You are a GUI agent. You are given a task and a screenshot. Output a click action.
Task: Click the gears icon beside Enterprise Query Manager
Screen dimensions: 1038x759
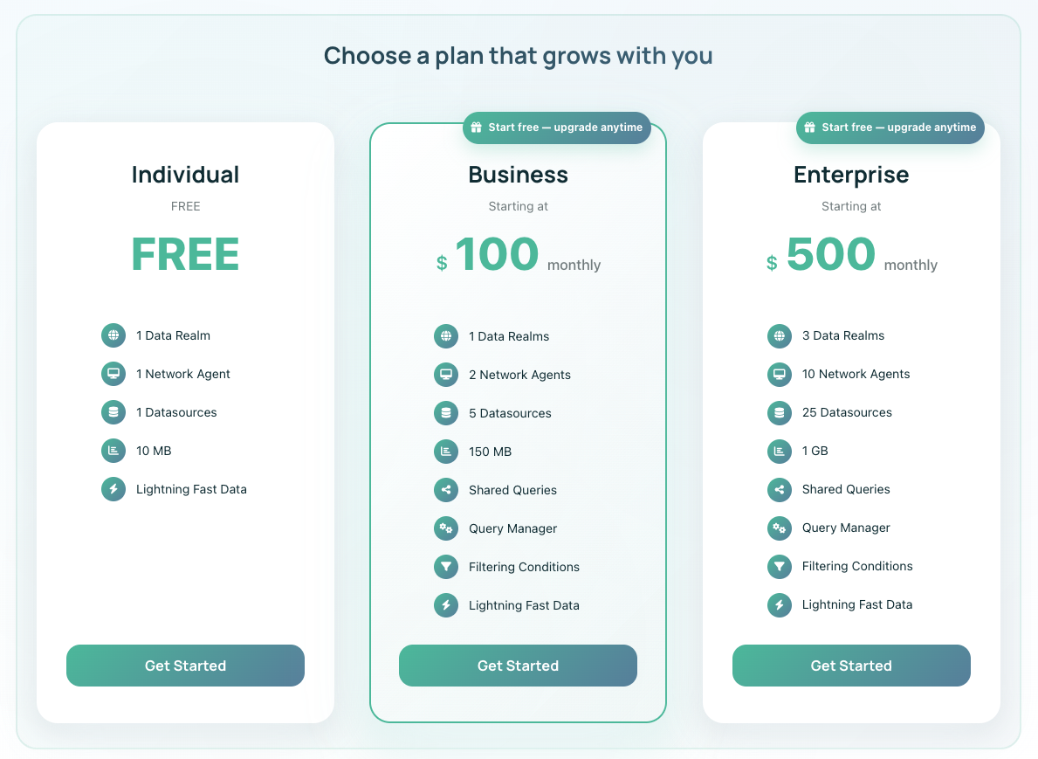(780, 528)
